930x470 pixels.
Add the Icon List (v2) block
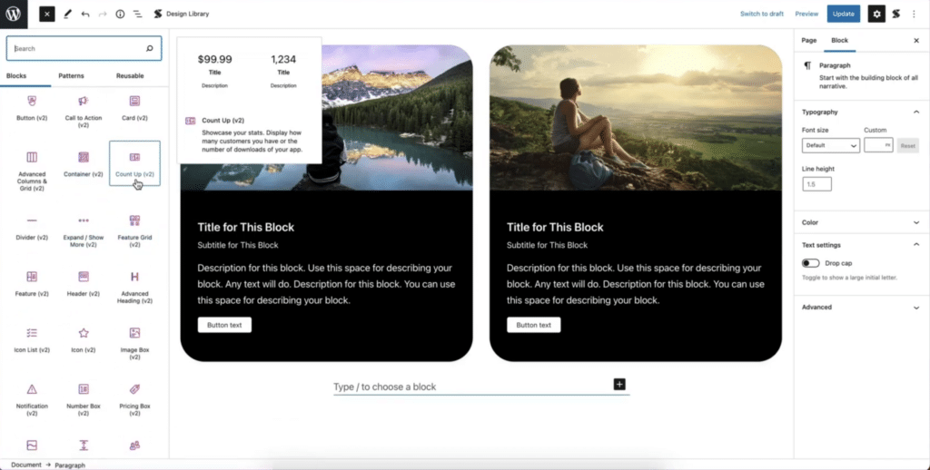32,340
